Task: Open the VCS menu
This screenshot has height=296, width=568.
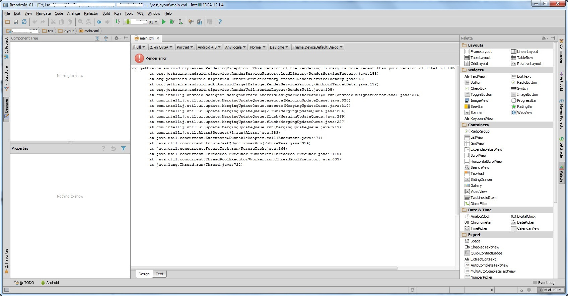Action: click(x=140, y=13)
